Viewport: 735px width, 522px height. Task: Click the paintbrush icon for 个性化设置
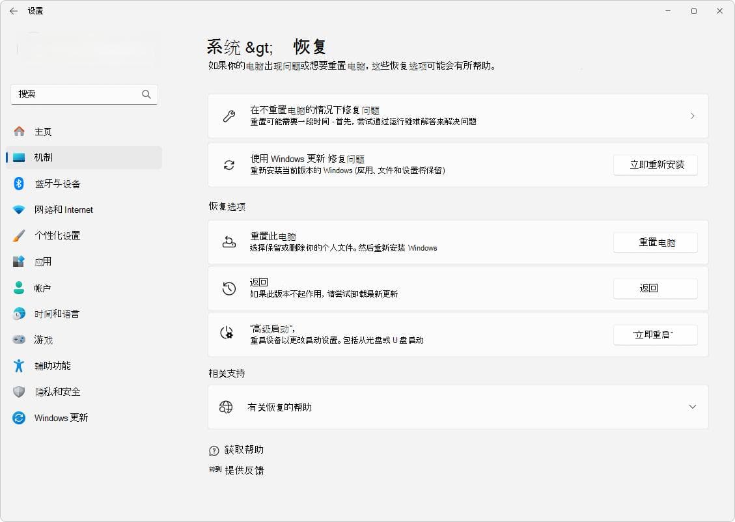19,235
